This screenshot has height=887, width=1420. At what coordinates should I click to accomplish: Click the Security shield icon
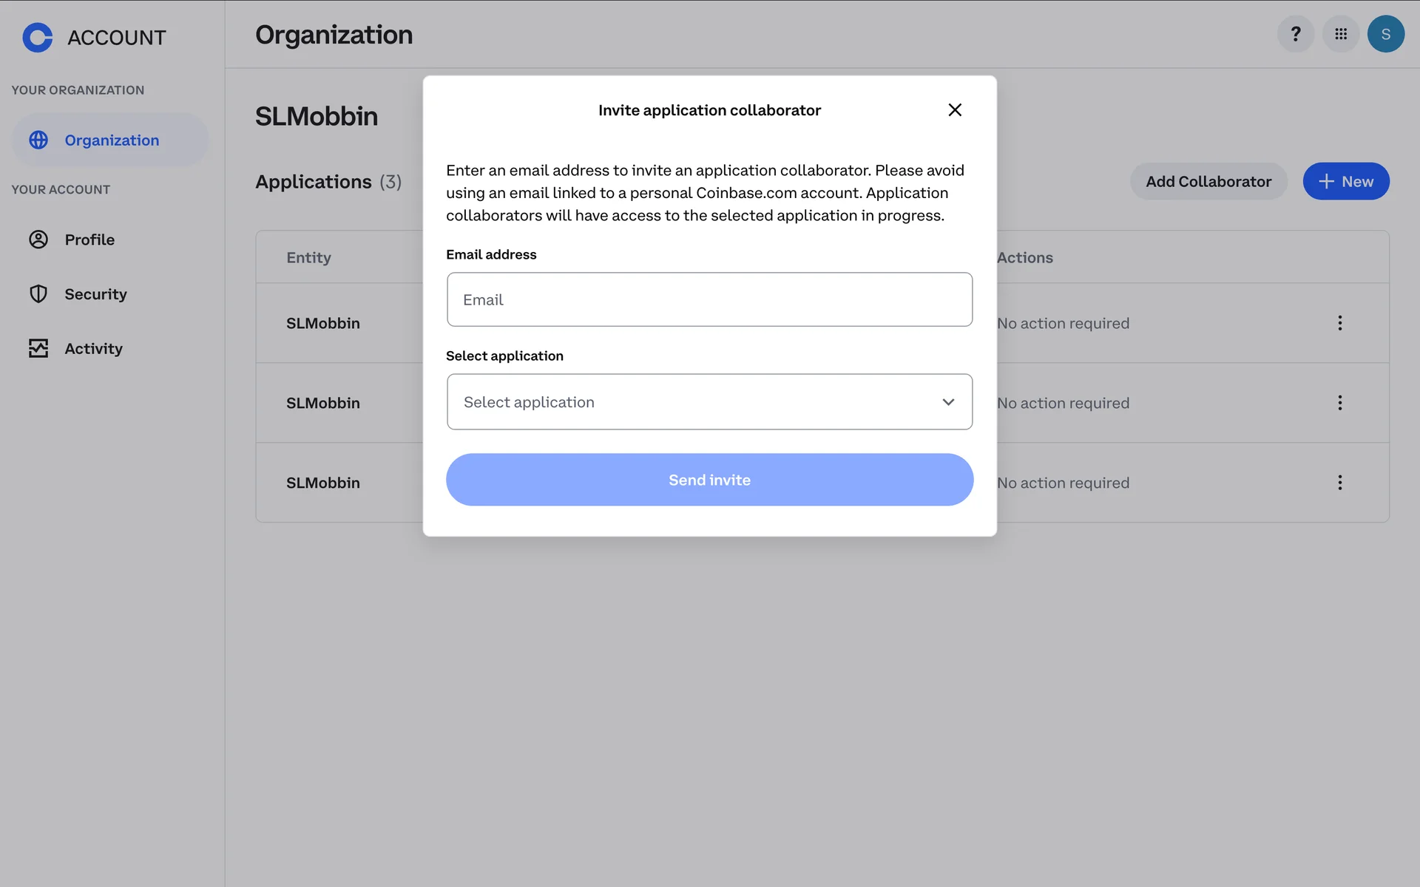click(38, 294)
